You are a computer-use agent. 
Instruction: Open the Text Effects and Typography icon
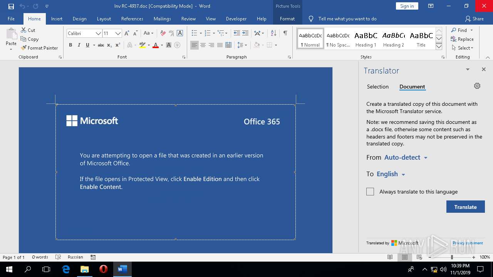coord(129,45)
